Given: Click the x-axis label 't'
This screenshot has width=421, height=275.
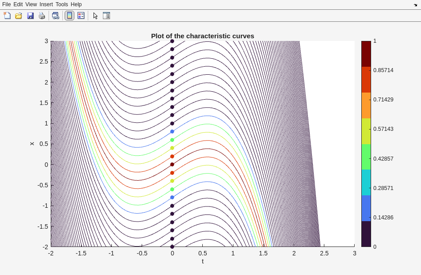Looking at the screenshot, I should 203,261.
